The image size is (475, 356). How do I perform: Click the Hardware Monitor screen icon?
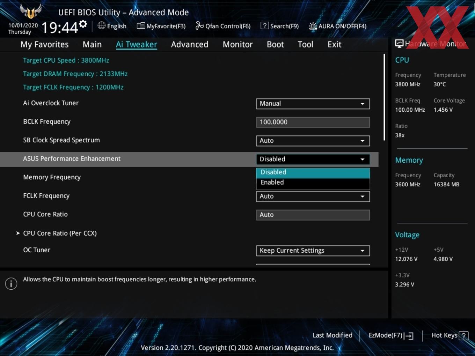click(399, 43)
